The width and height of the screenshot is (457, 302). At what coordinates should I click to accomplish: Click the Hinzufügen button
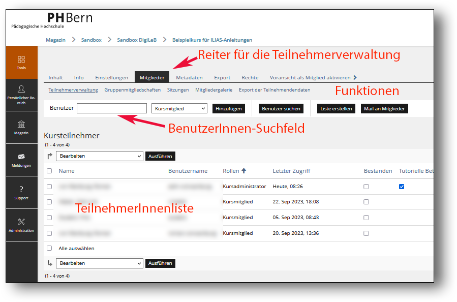(229, 108)
